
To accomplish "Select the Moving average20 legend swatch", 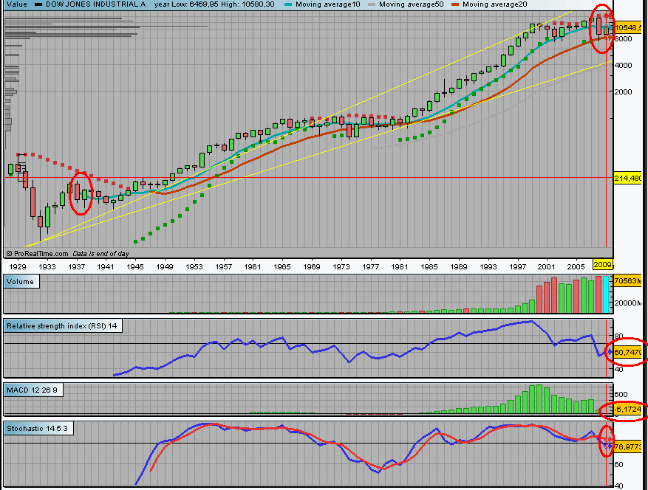I will pyautogui.click(x=455, y=4).
